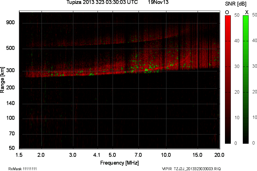
Task: Click the date text '19Nov13'
Action: pyautogui.click(x=158, y=2)
